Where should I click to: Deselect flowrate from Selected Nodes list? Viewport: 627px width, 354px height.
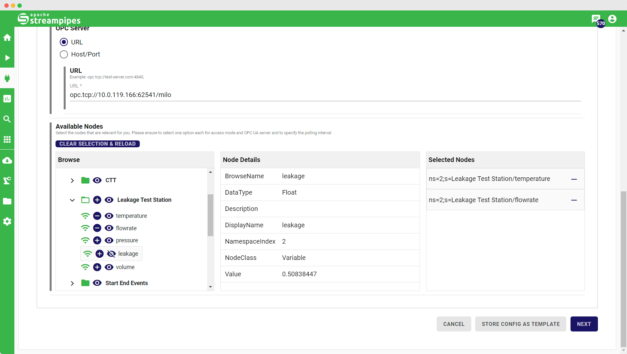coord(574,200)
